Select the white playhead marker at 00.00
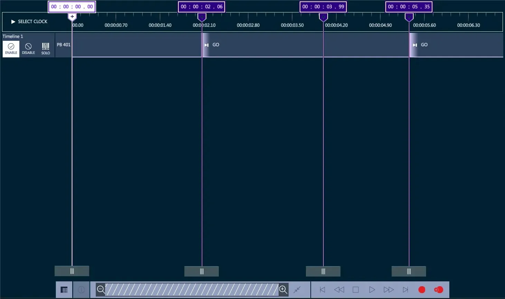 pos(72,17)
